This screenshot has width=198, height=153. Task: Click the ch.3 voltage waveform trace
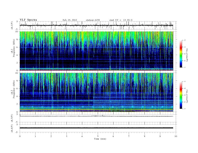point(96,116)
